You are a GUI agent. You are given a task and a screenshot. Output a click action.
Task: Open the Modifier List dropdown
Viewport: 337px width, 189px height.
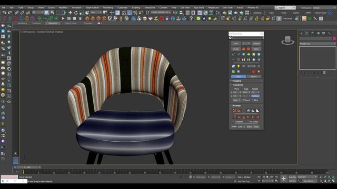pos(318,44)
